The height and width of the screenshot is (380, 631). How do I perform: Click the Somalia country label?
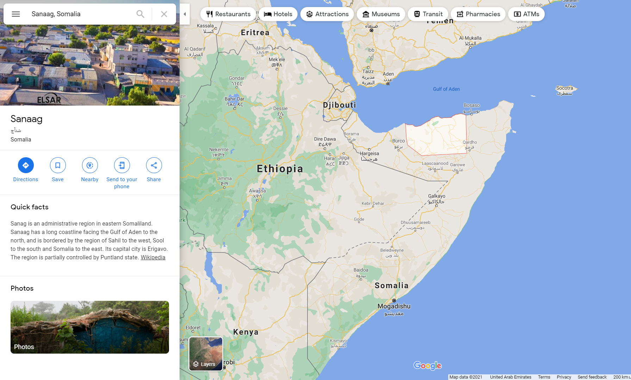[x=392, y=285]
